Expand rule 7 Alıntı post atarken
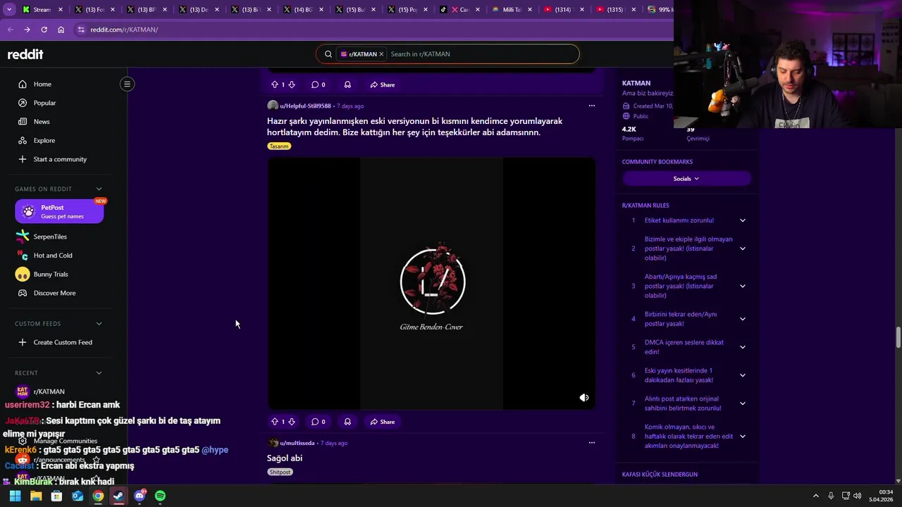902x507 pixels. pos(743,403)
